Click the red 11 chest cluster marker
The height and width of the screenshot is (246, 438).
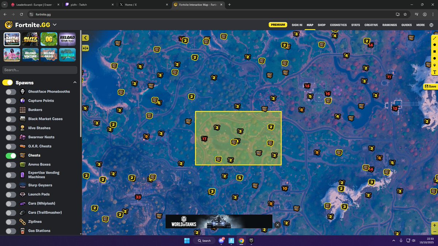389,77
